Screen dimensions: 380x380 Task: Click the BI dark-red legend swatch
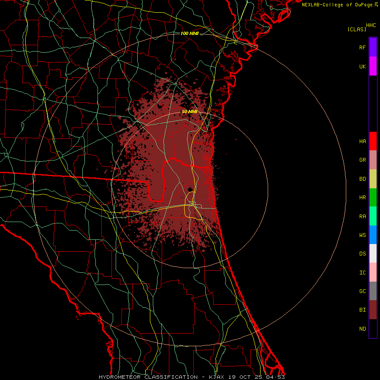tap(373, 310)
